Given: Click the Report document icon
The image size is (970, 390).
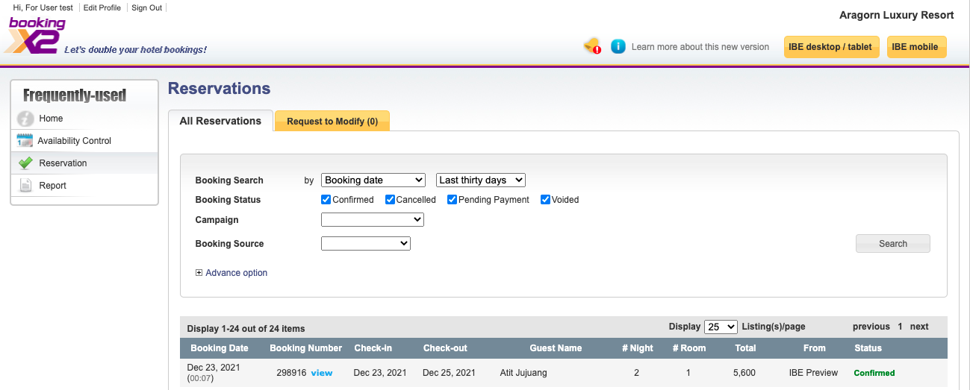Looking at the screenshot, I should (x=25, y=186).
